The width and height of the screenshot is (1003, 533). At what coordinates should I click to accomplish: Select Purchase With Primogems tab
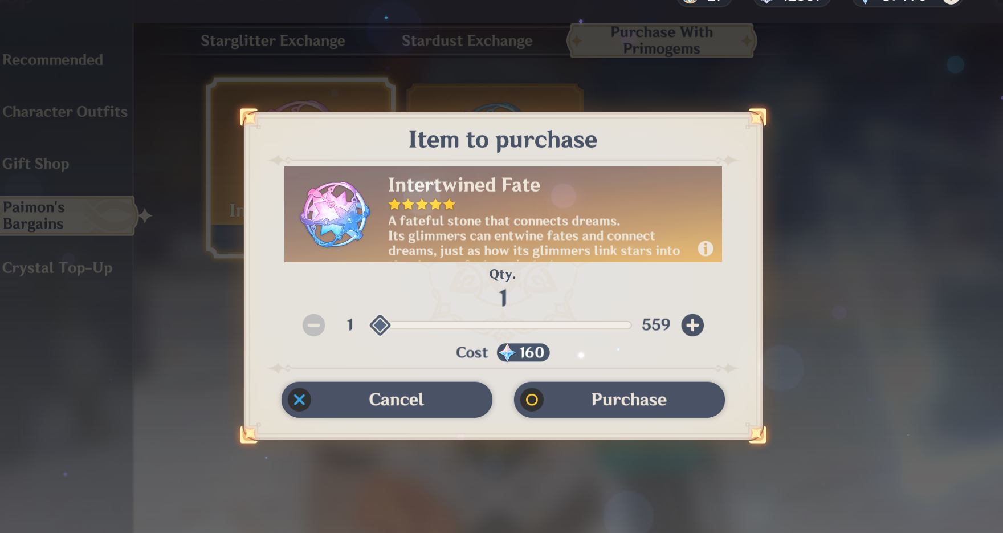click(662, 40)
